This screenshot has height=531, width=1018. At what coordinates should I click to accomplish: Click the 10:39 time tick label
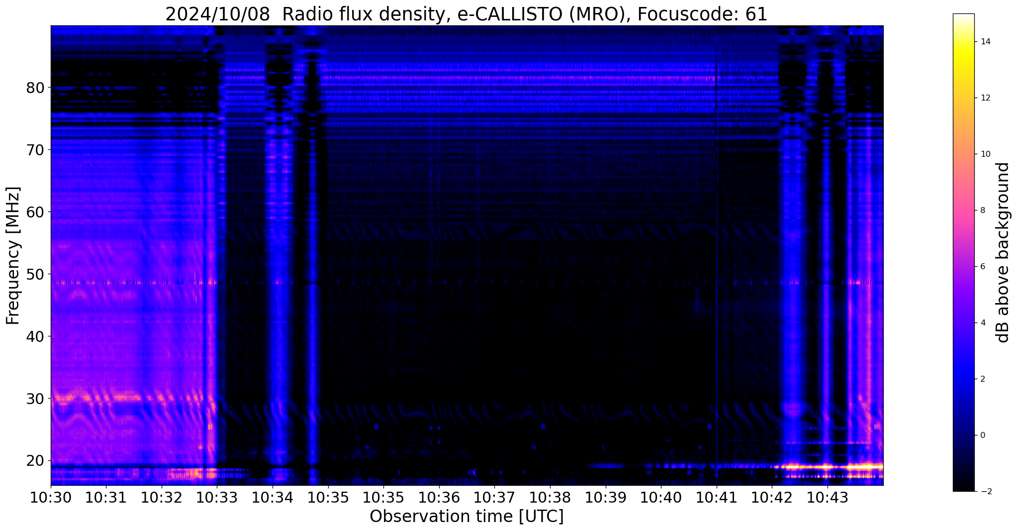[x=606, y=497]
